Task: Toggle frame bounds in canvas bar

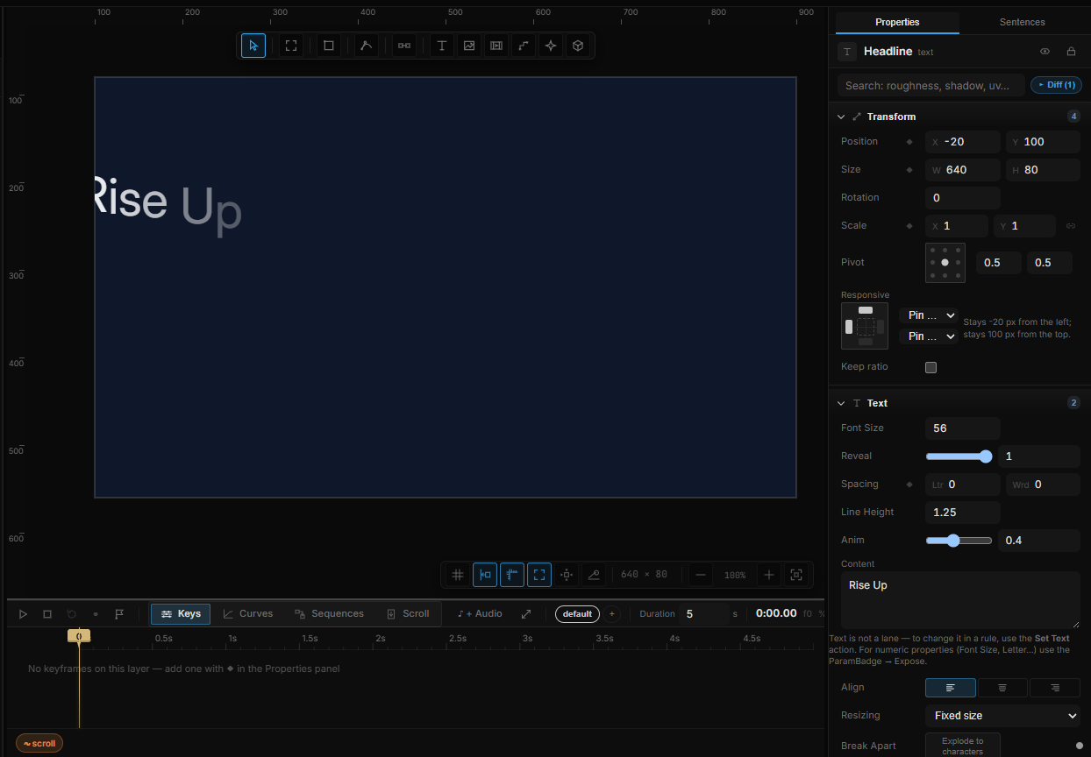Action: coord(539,575)
